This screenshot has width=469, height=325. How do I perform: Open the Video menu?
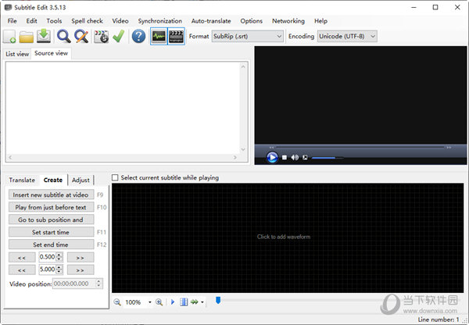[120, 21]
